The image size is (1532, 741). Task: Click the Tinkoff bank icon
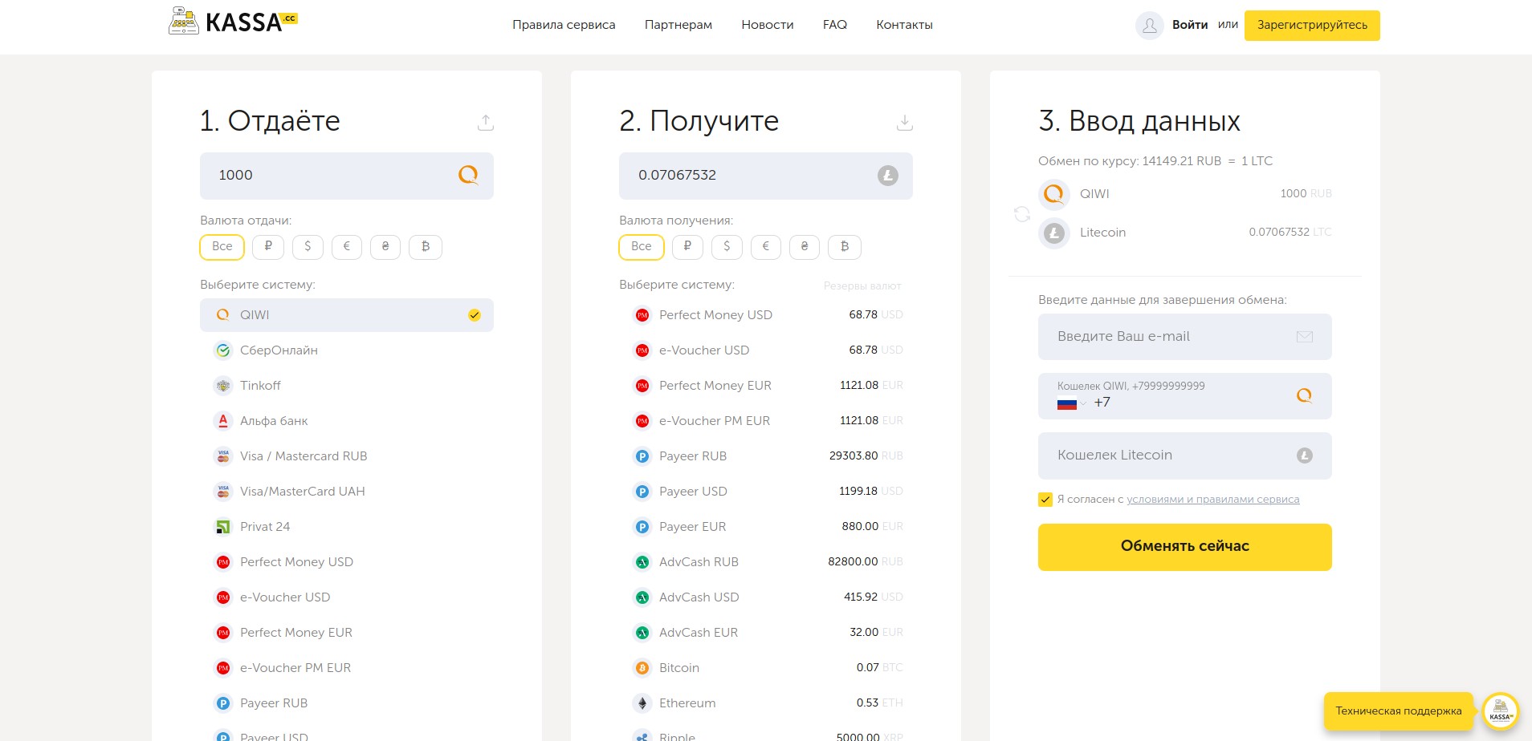click(223, 386)
